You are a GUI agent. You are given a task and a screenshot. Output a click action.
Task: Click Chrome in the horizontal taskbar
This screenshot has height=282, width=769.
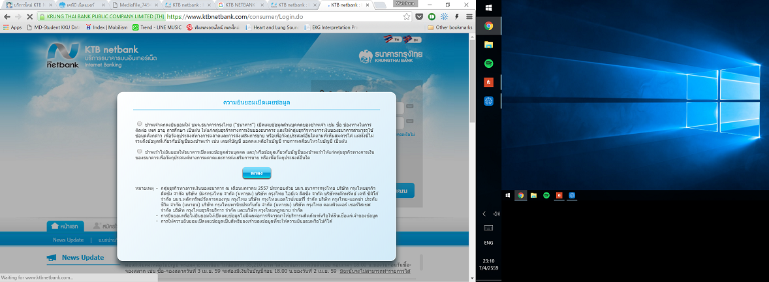520,195
